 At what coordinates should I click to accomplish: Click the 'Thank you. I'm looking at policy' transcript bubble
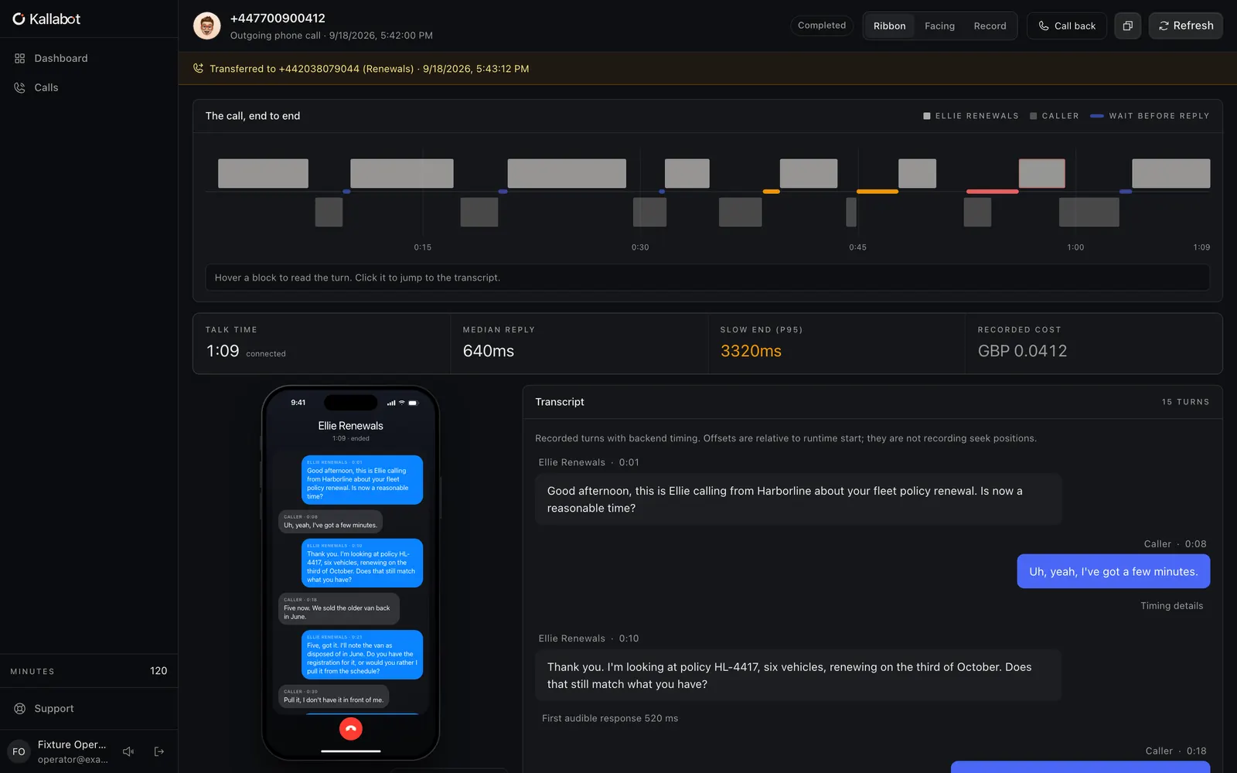[x=799, y=676]
